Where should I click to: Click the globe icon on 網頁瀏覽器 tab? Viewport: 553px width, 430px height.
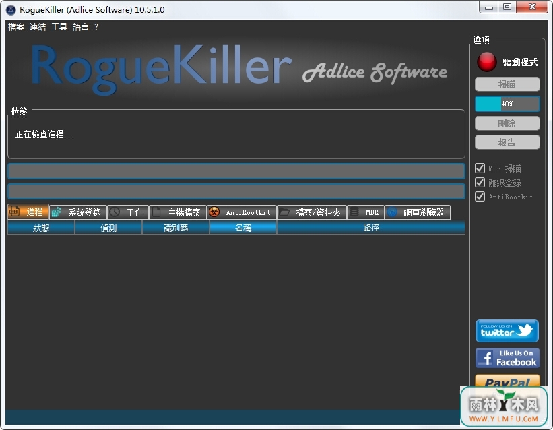pyautogui.click(x=392, y=212)
